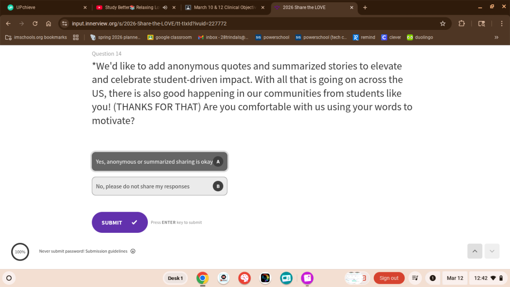This screenshot has height=287, width=510.
Task: Open the Chrome extensions puzzle icon
Action: pyautogui.click(x=461, y=24)
